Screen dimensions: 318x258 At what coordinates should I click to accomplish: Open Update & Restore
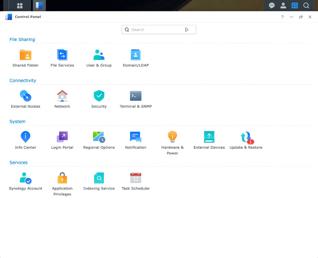[246, 140]
